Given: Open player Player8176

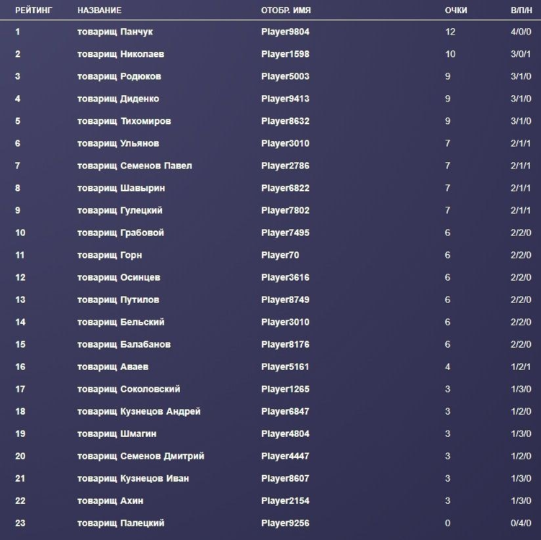Looking at the screenshot, I should (x=285, y=344).
